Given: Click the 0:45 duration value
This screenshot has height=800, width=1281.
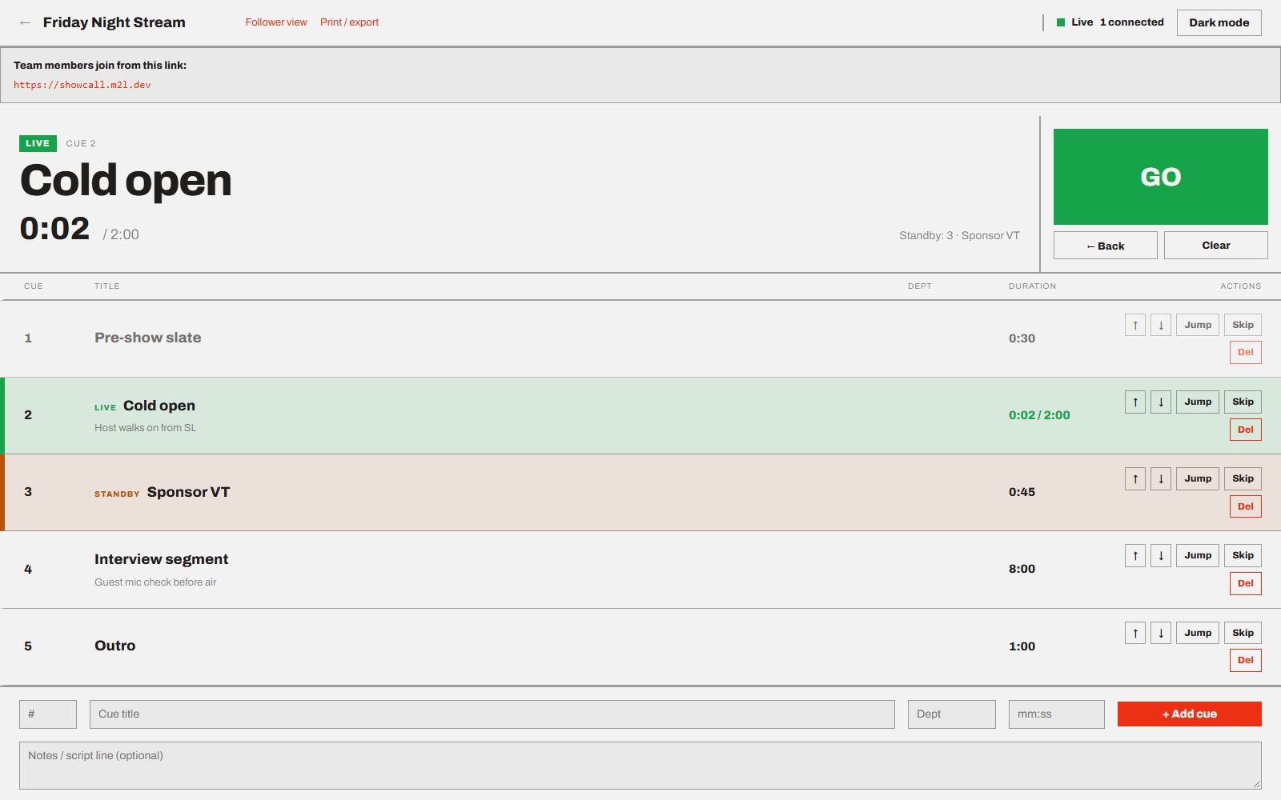Looking at the screenshot, I should [1022, 492].
